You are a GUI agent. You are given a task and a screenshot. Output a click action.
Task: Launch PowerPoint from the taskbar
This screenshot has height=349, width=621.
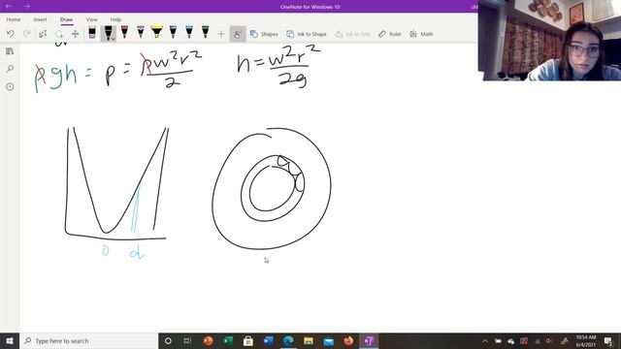click(208, 340)
